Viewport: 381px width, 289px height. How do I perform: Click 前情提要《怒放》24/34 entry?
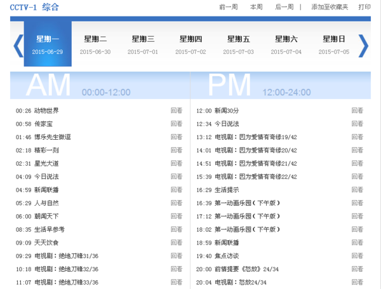(x=246, y=269)
